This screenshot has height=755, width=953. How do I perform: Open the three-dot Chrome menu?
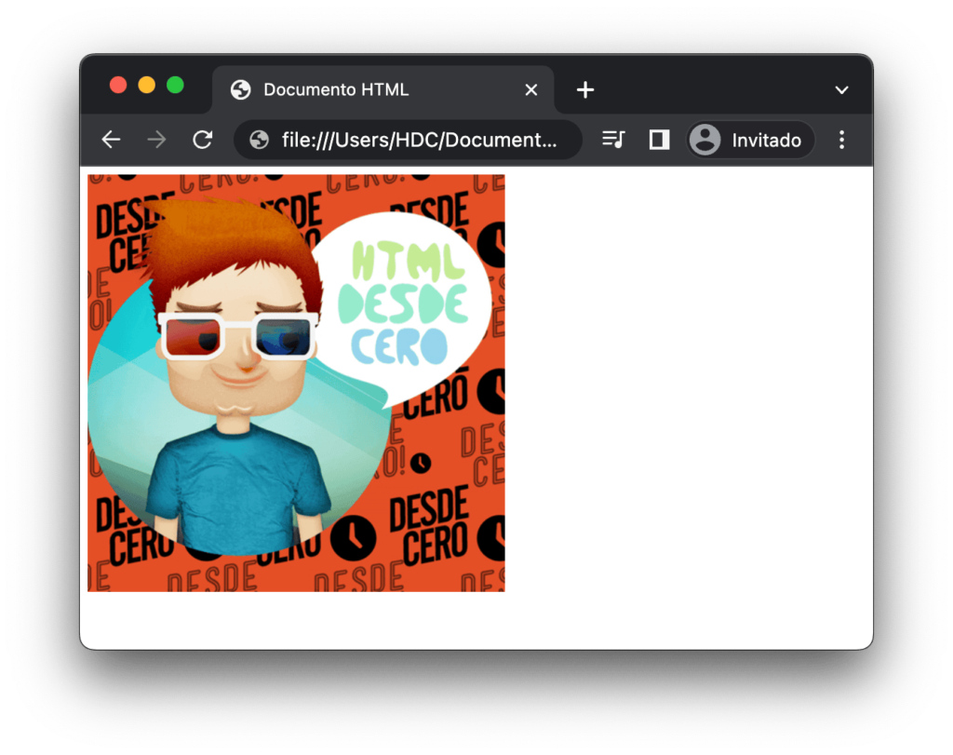841,140
